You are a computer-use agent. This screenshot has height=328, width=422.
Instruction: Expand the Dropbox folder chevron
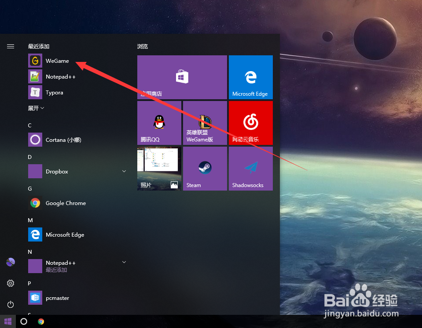click(x=124, y=171)
